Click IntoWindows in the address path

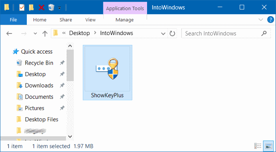(x=117, y=33)
